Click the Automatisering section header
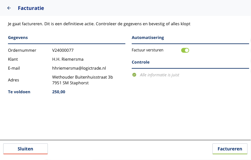Viewport: 251px width, 160px height. click(148, 37)
